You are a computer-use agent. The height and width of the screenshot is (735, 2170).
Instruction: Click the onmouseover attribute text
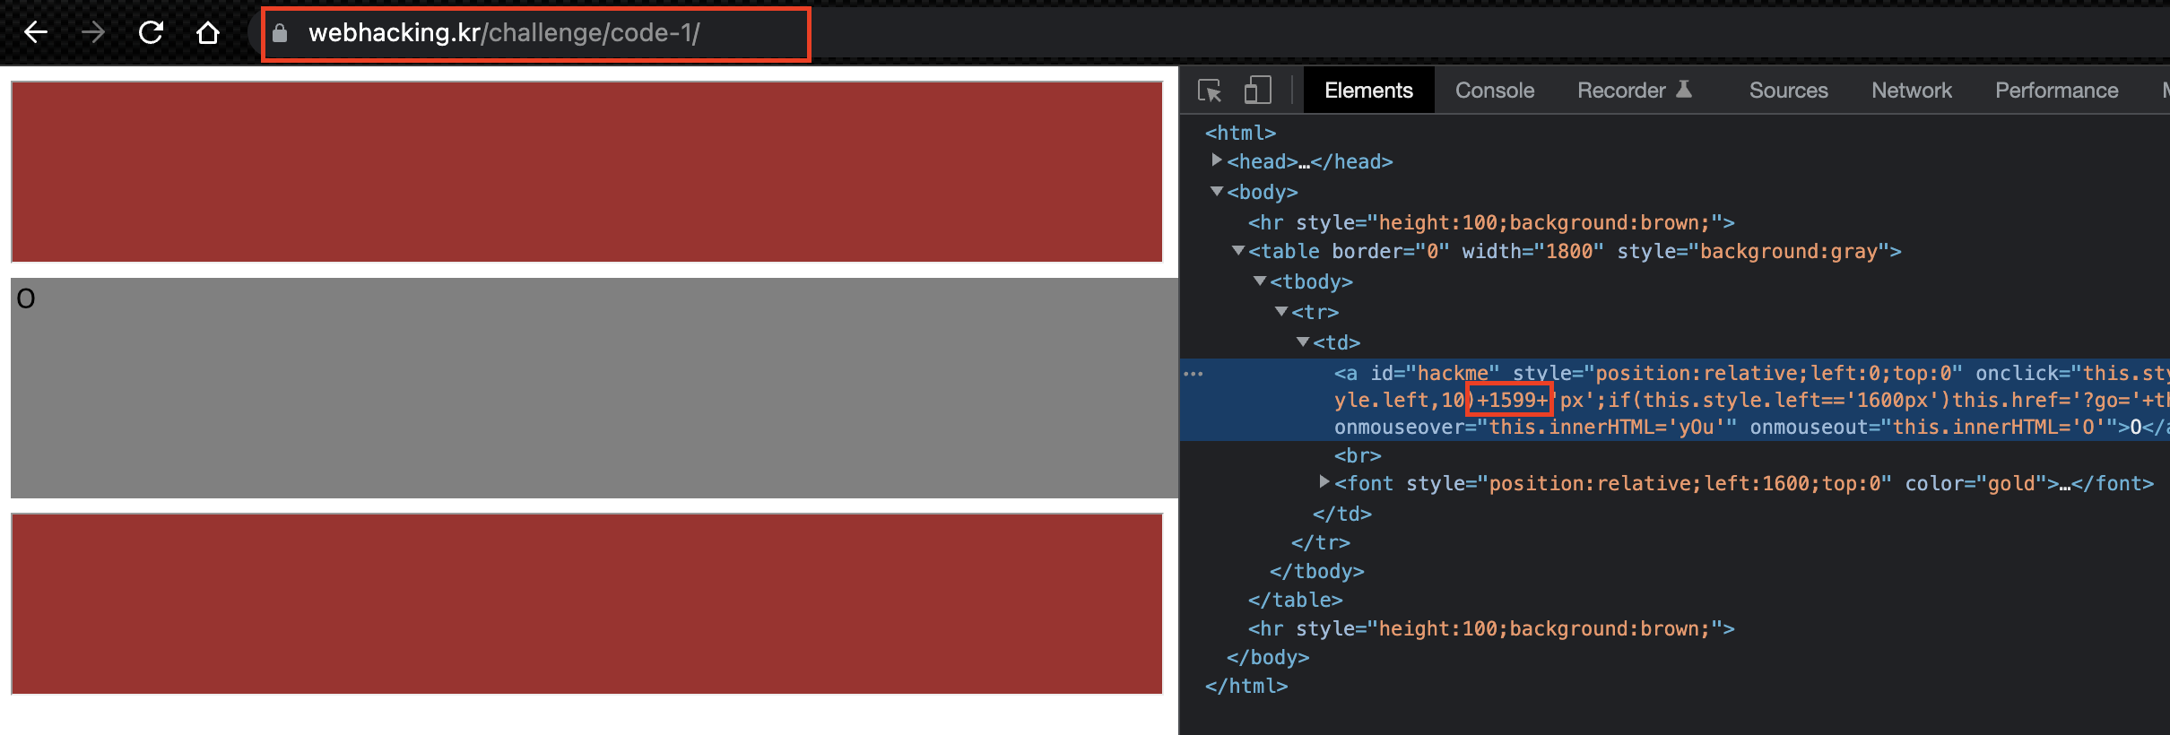[1536, 427]
